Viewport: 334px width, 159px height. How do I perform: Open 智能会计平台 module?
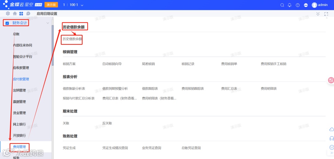23,57
